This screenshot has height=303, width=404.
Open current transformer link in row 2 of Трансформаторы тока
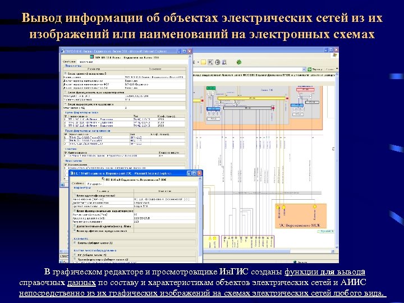pos(90,122)
